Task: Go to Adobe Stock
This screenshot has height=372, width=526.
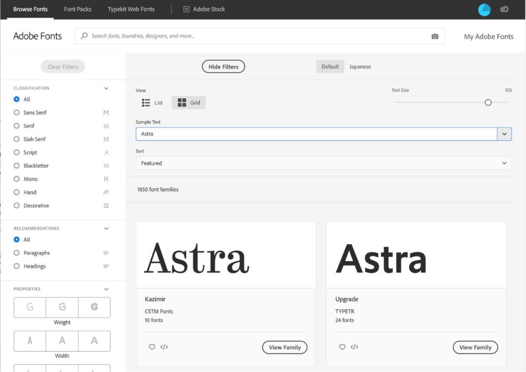Action: tap(204, 9)
